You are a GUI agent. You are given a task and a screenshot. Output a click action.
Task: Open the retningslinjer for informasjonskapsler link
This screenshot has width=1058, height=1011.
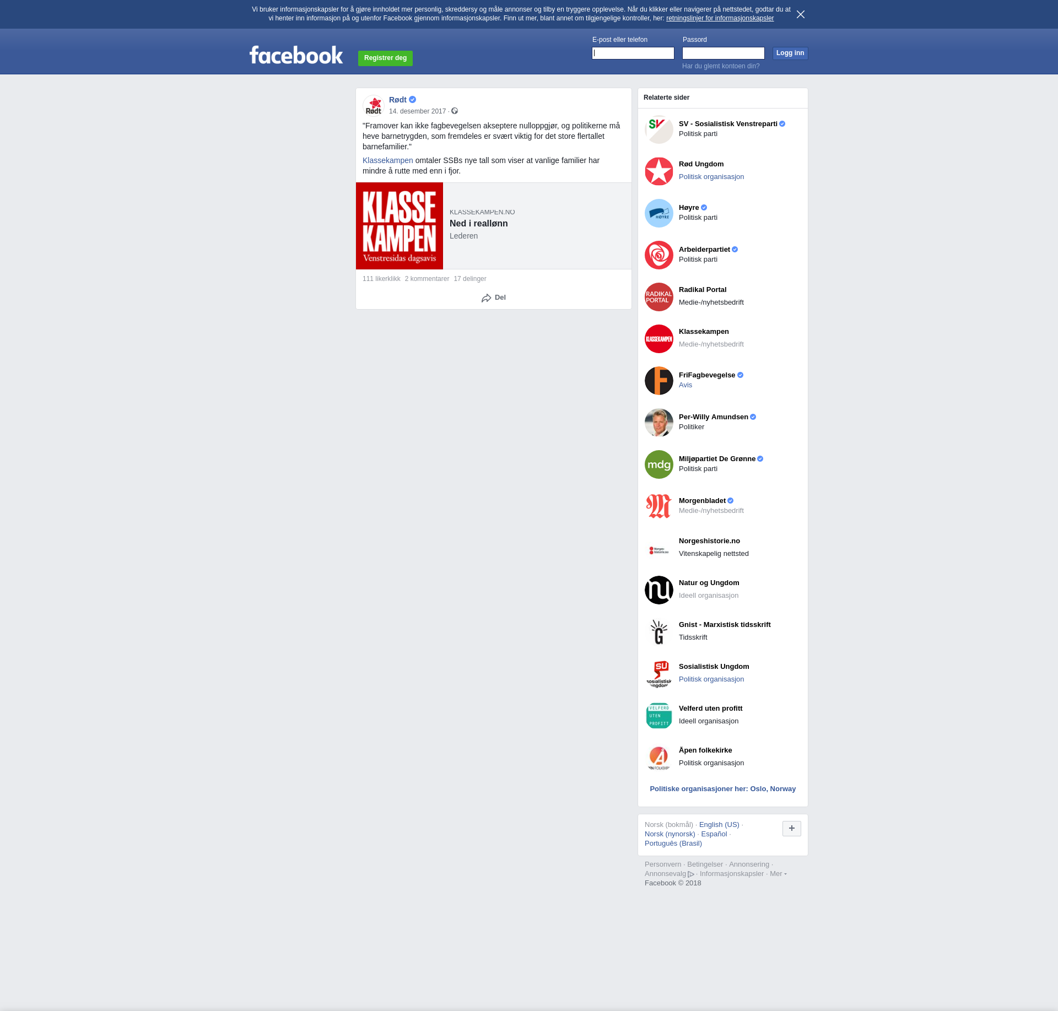click(x=720, y=18)
